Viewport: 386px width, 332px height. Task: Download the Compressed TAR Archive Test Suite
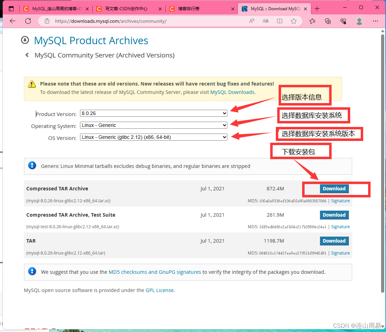point(334,215)
